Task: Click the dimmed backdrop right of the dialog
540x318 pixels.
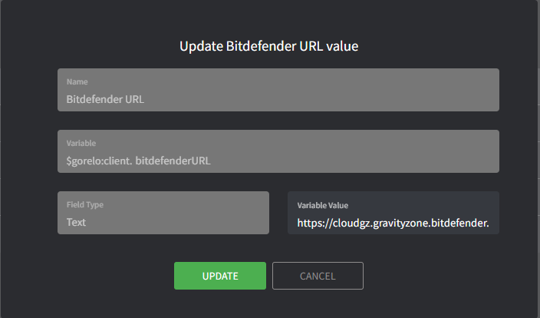Action: (x=538, y=154)
